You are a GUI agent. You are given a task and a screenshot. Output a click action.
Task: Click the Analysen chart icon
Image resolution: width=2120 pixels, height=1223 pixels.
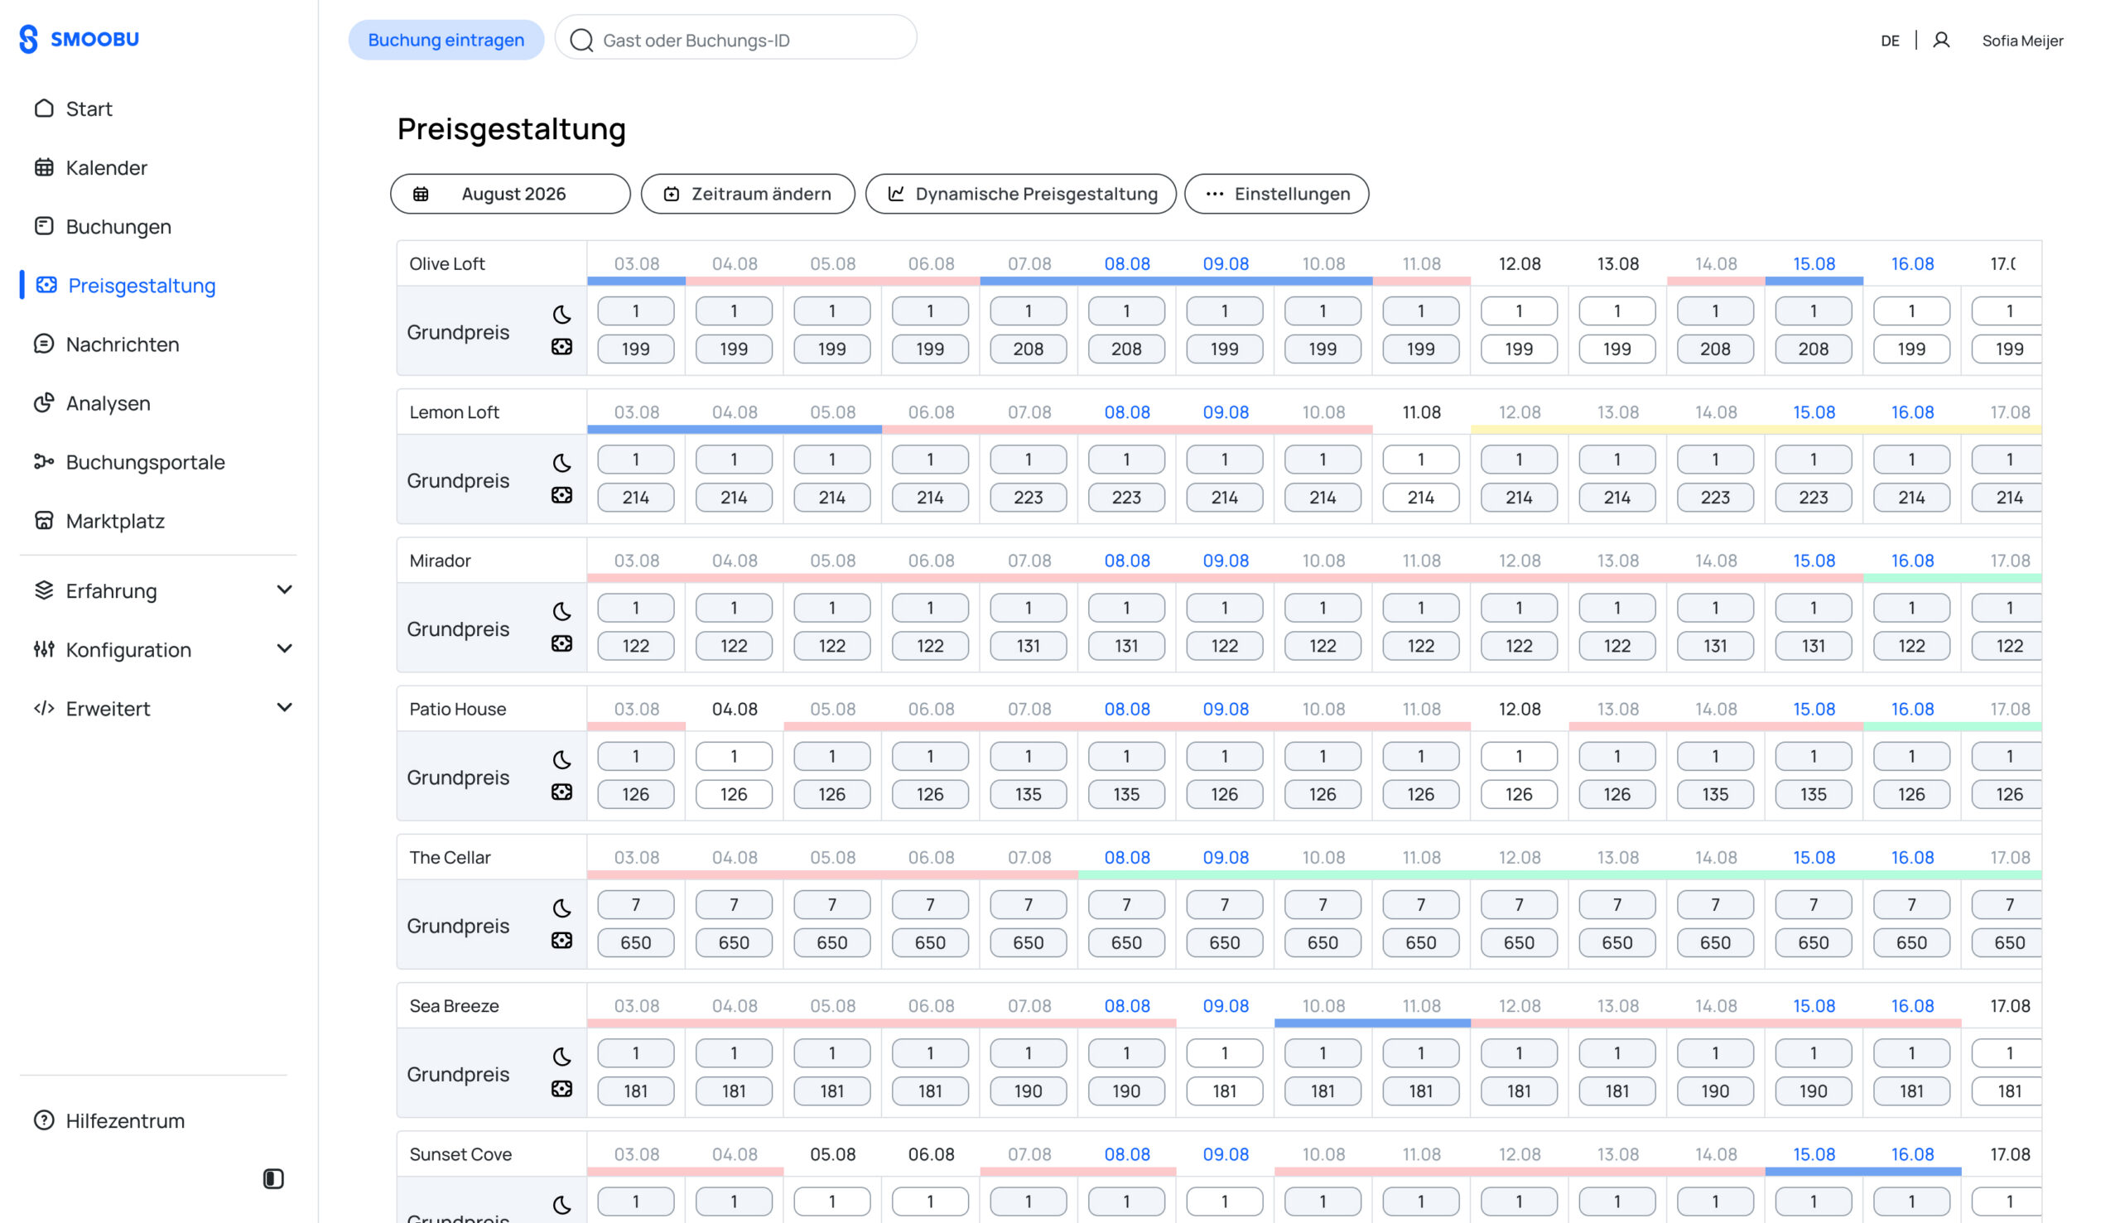(44, 402)
